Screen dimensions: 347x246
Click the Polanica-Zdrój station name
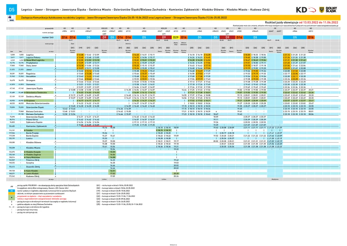pos(32,160)
